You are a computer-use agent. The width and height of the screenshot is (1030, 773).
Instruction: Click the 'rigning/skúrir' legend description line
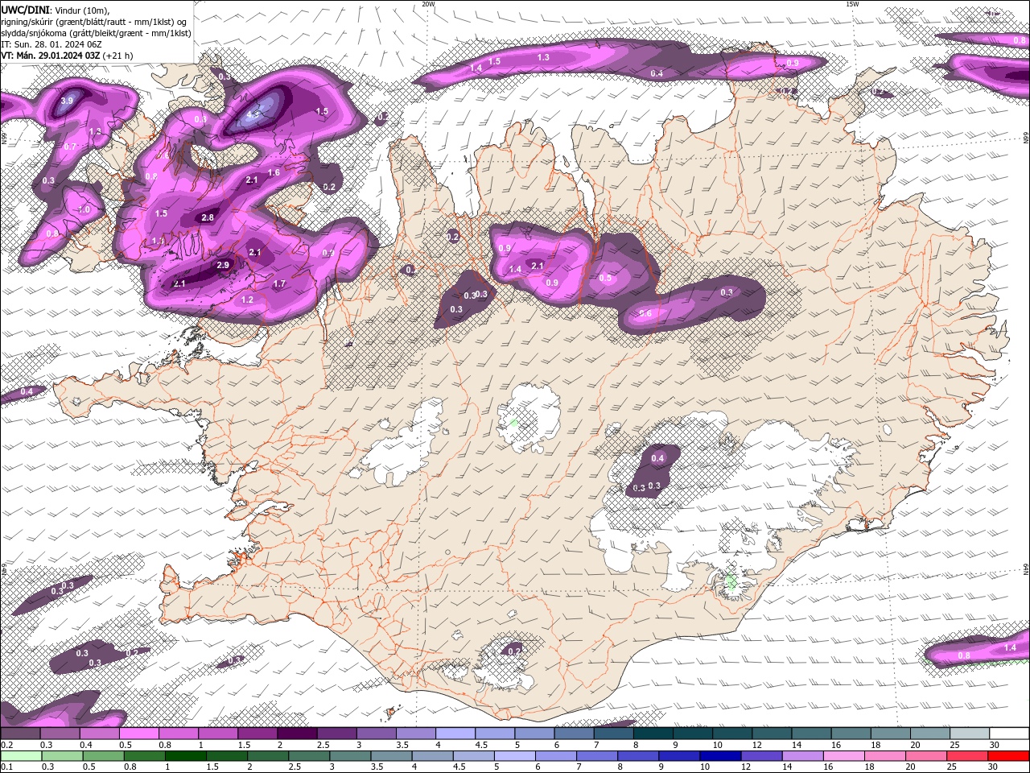[94, 21]
